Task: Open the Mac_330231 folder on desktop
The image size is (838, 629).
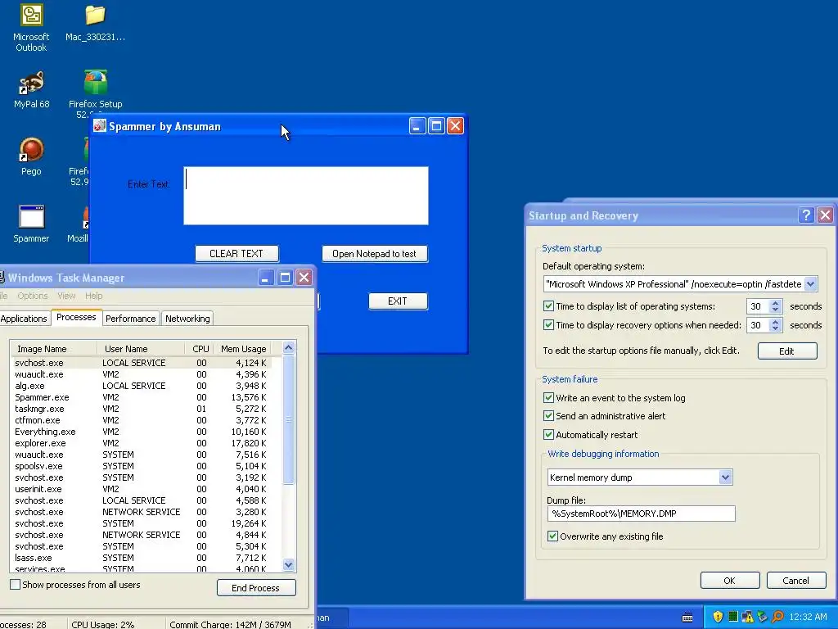Action: pos(95,22)
